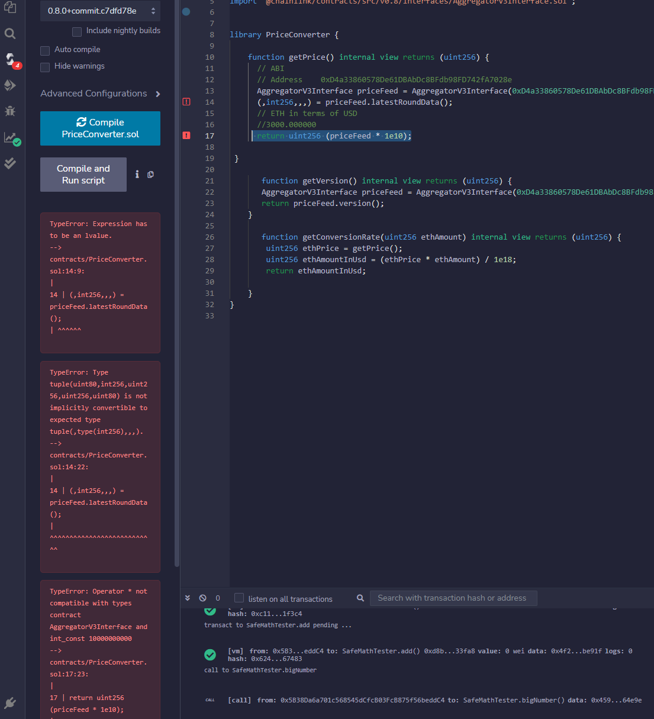Click the terminal search magnifier icon
Viewport: 654px width, 719px height.
360,598
